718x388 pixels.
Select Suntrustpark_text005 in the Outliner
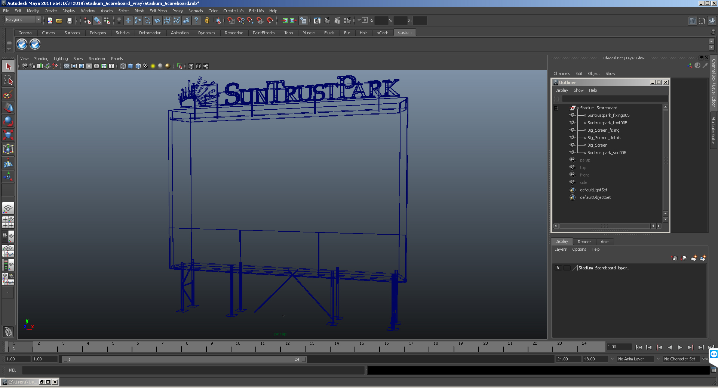point(607,123)
